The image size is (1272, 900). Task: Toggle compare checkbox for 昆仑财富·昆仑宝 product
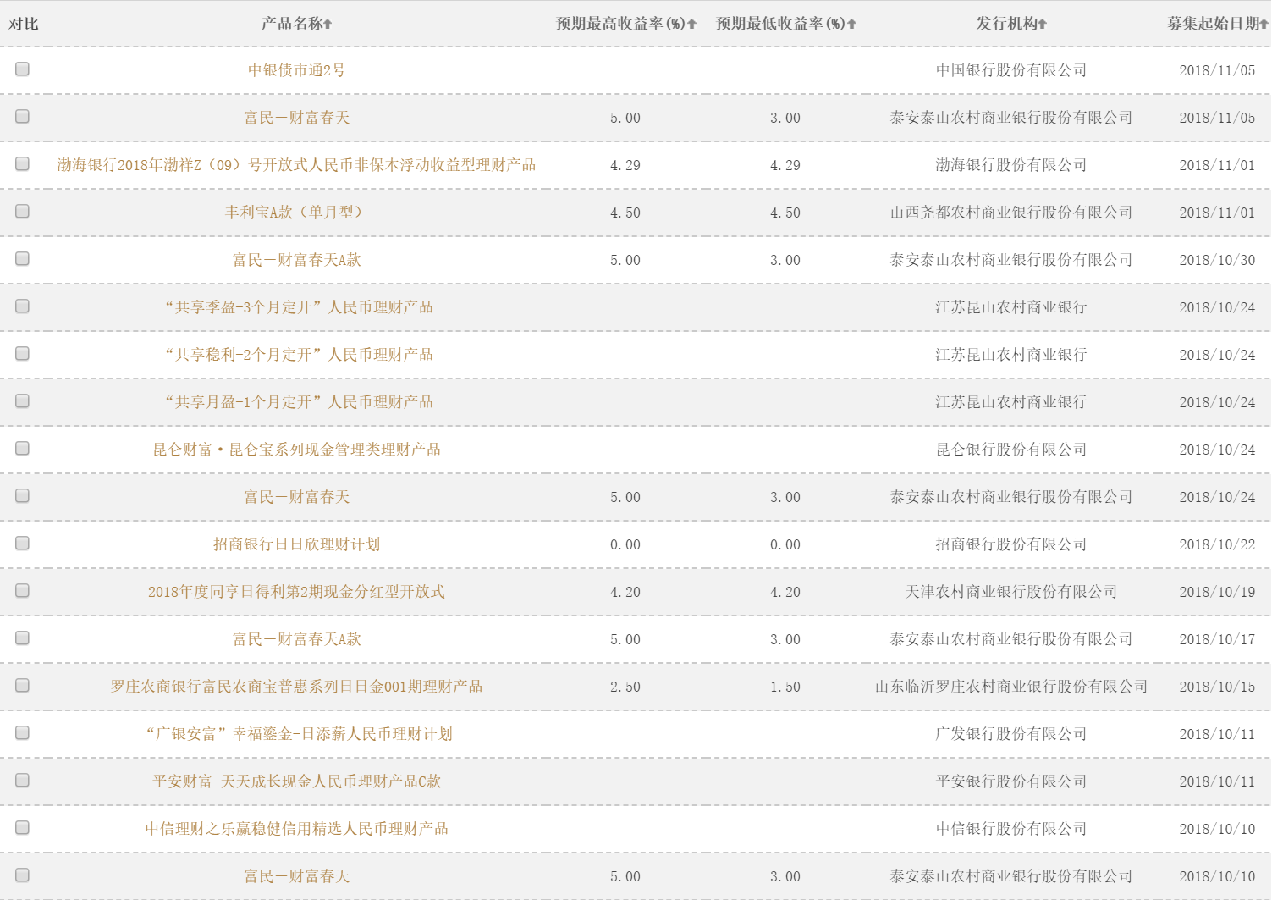pos(23,449)
